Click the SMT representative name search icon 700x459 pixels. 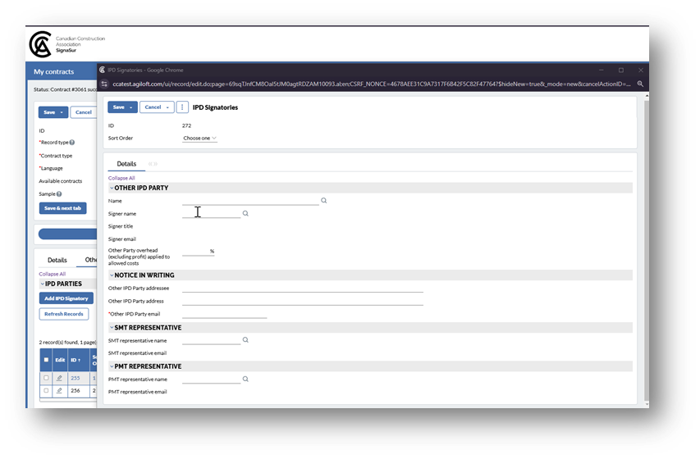point(245,339)
